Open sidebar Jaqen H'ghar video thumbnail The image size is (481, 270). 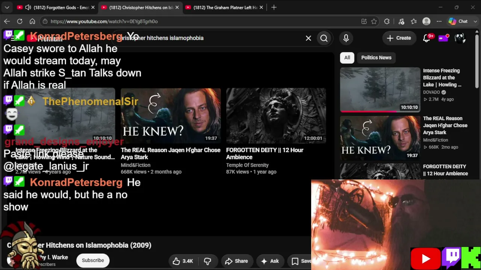pos(380,138)
